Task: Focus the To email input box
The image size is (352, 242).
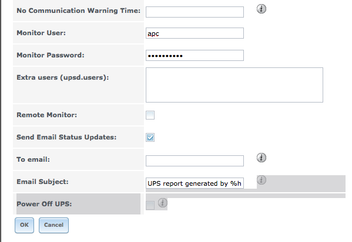Action: pyautogui.click(x=195, y=161)
